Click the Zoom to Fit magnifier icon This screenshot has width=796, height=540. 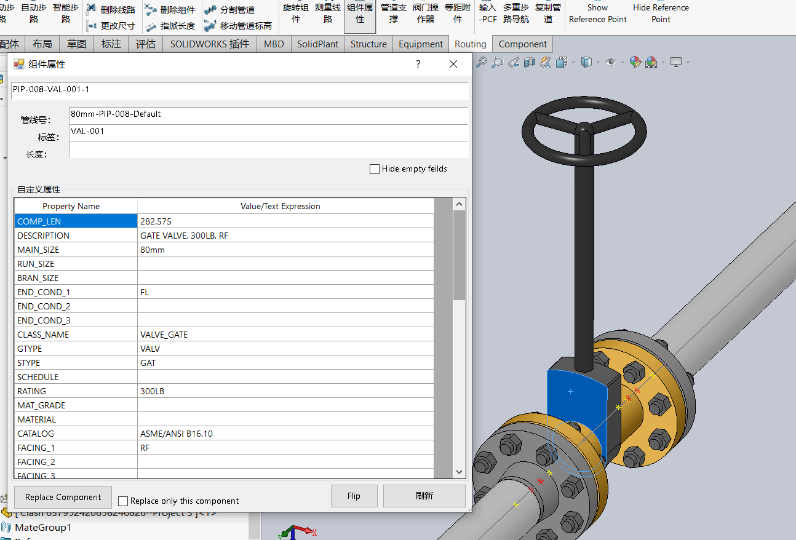pos(482,62)
